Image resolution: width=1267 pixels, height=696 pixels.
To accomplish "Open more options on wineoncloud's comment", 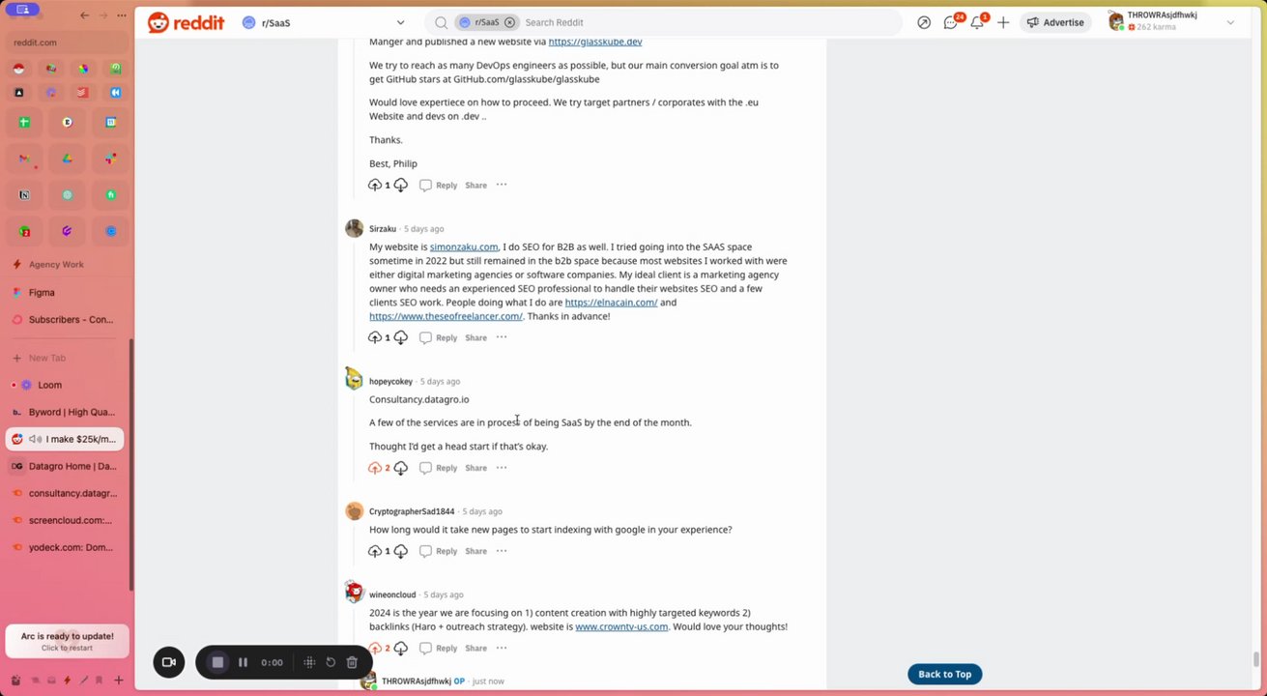I will (501, 649).
